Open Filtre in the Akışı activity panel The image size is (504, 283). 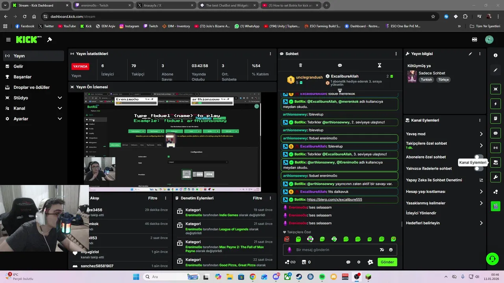click(x=153, y=198)
